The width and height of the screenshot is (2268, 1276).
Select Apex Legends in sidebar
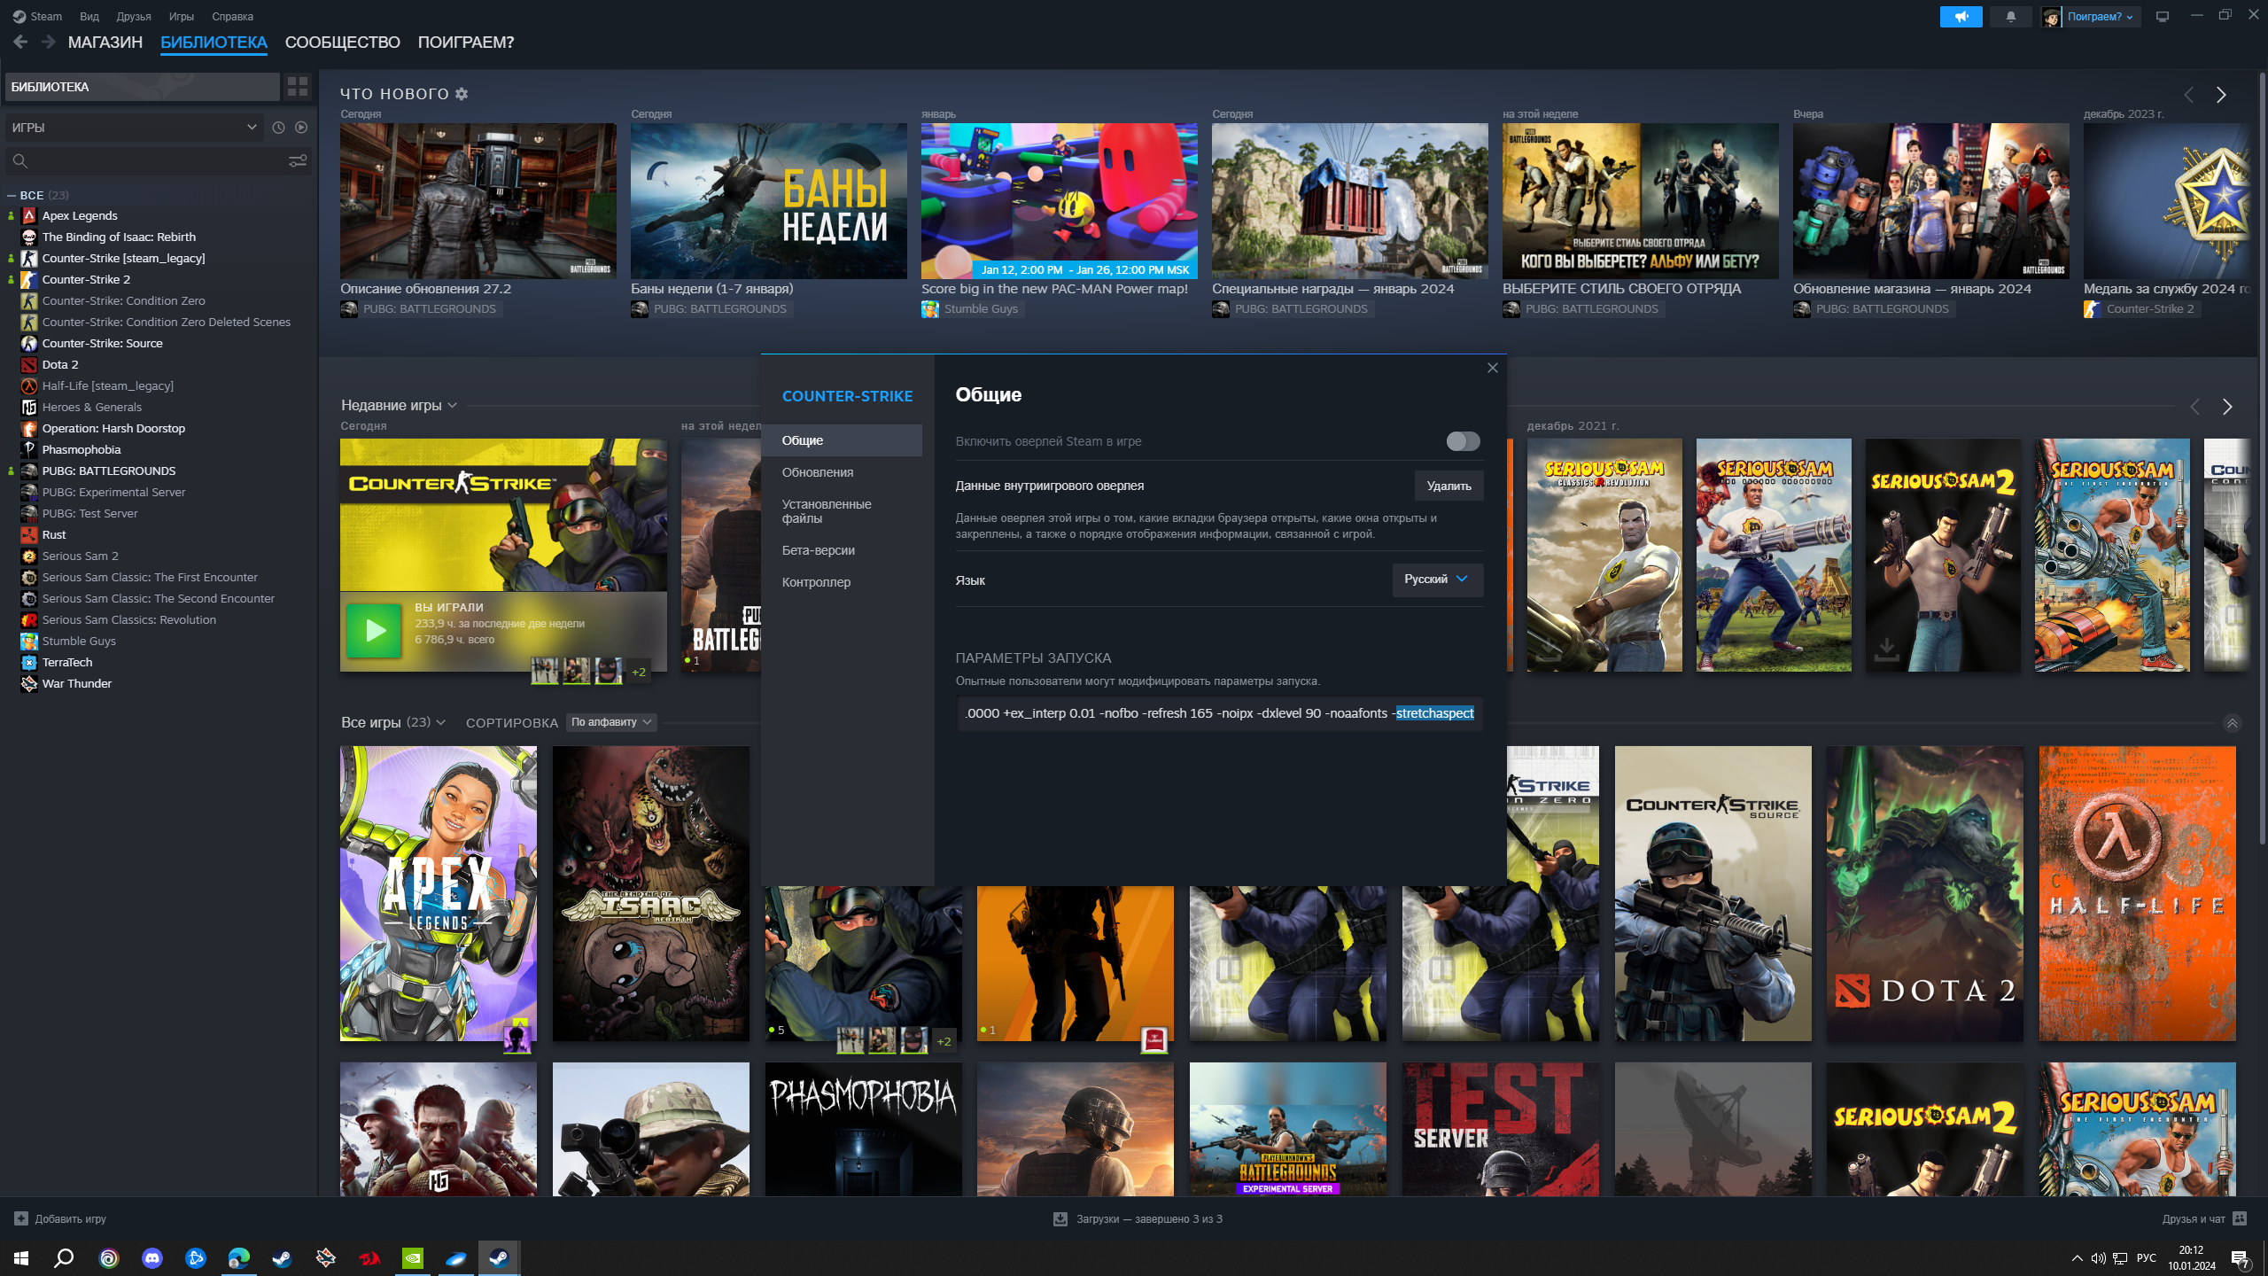80,215
